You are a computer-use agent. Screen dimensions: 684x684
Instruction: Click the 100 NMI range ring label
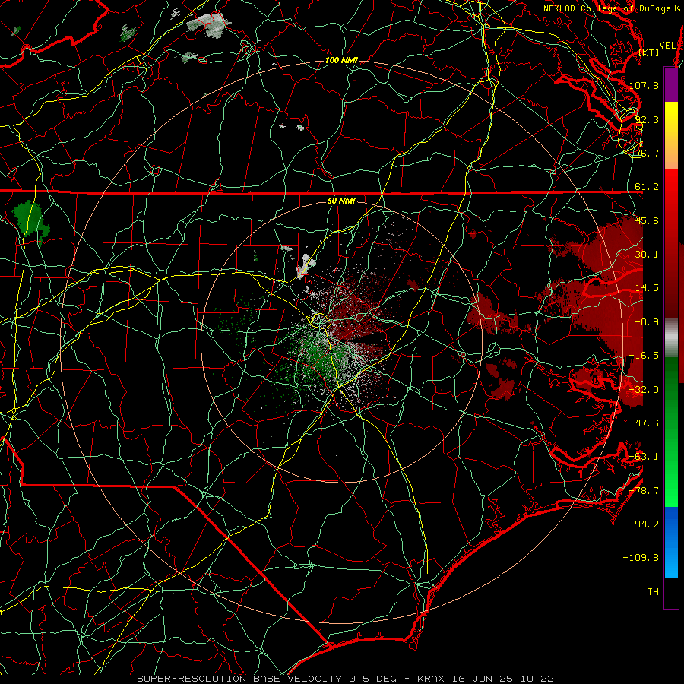(341, 60)
